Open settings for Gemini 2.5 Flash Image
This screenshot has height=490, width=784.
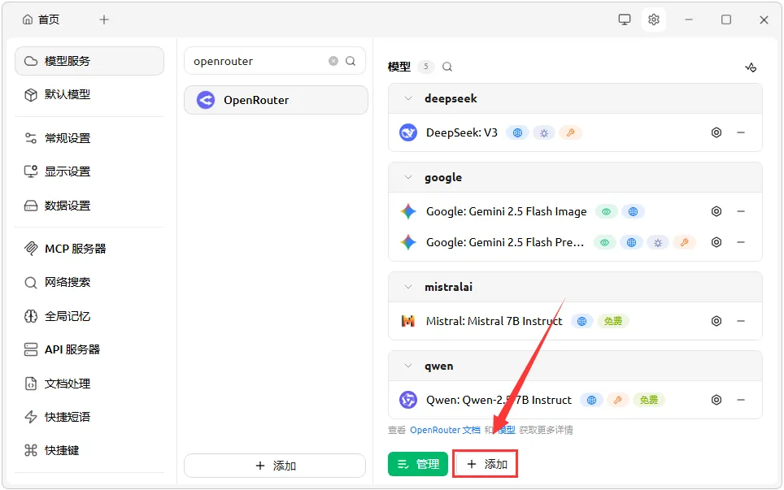click(716, 211)
